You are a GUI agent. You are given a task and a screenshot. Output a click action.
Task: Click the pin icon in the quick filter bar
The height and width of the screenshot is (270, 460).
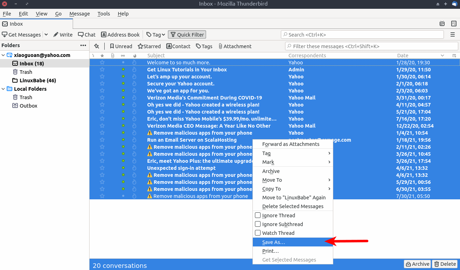click(97, 46)
